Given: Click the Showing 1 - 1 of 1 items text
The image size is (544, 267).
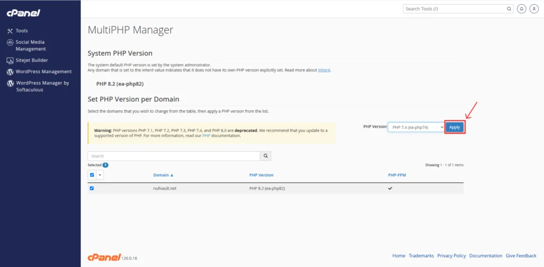Looking at the screenshot, I should 445,165.
